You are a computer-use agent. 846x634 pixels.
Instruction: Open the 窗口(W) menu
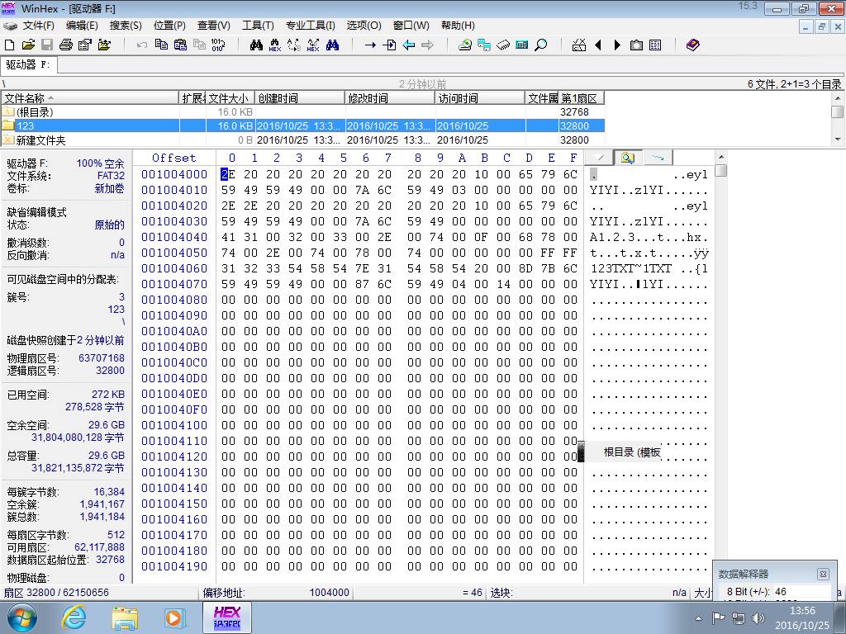pyautogui.click(x=411, y=26)
